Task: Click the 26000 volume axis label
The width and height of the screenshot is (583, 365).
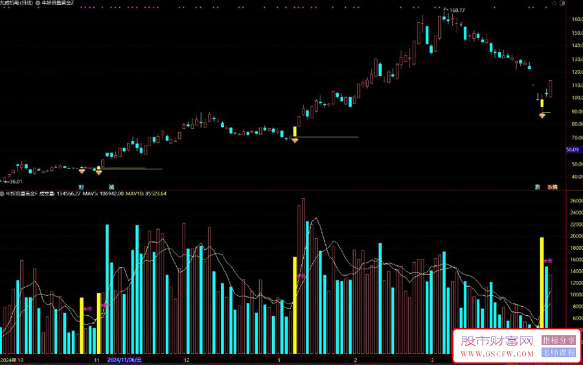Action: tap(577, 201)
